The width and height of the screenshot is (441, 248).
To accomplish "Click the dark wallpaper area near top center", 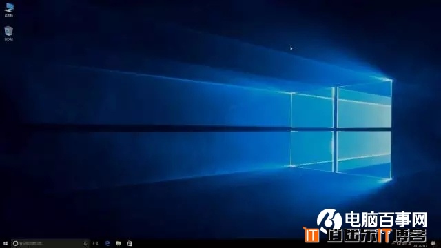I will [219, 17].
